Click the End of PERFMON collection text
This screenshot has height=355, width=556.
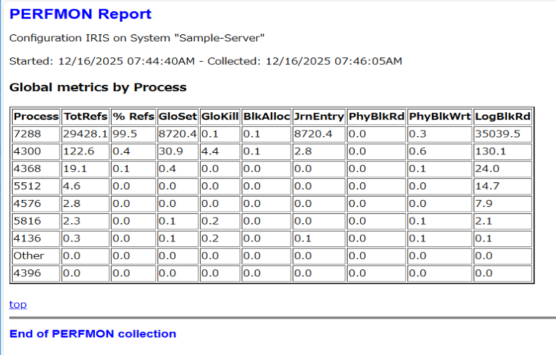pos(93,334)
